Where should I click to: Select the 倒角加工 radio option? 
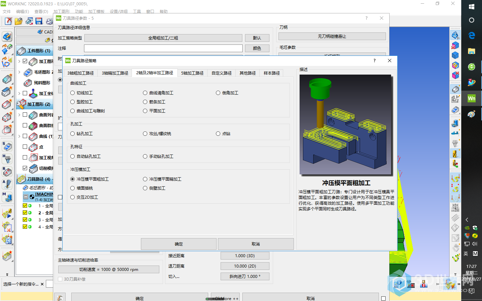point(218,93)
